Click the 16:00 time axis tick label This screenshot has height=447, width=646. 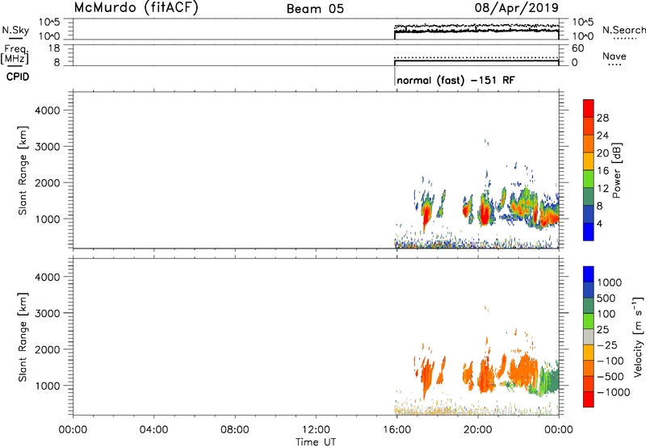(396, 430)
